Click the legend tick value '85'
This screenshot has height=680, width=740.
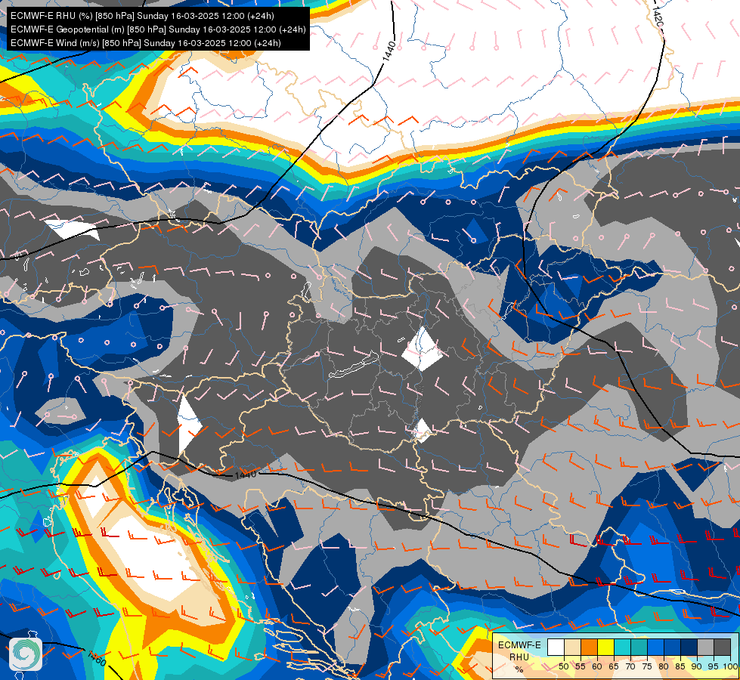coord(680,666)
